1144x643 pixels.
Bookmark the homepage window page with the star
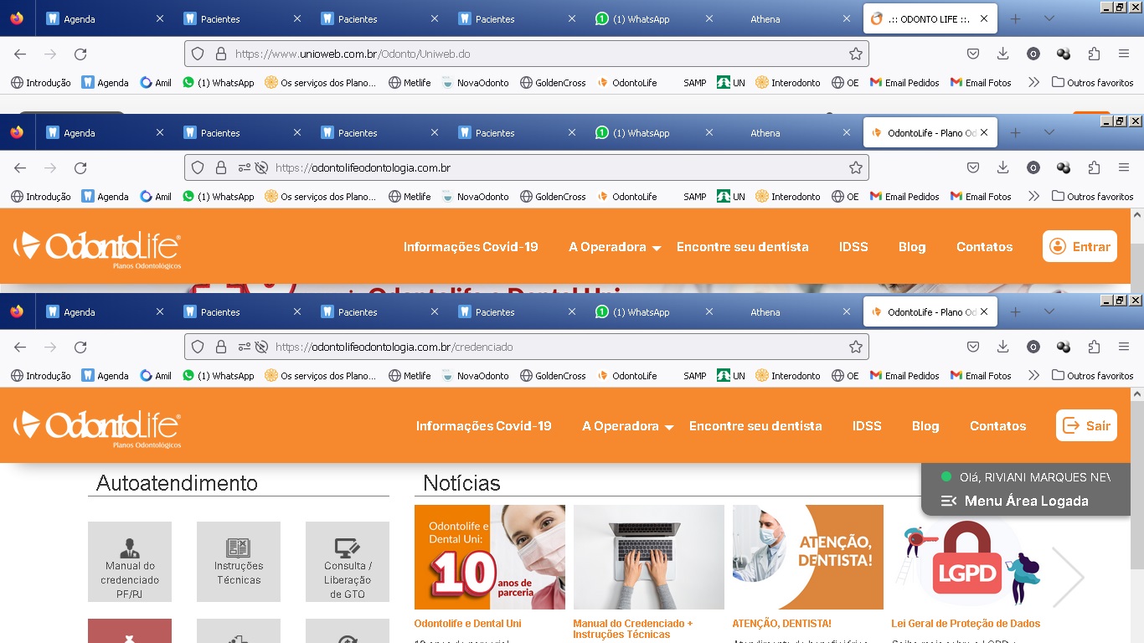tap(855, 167)
